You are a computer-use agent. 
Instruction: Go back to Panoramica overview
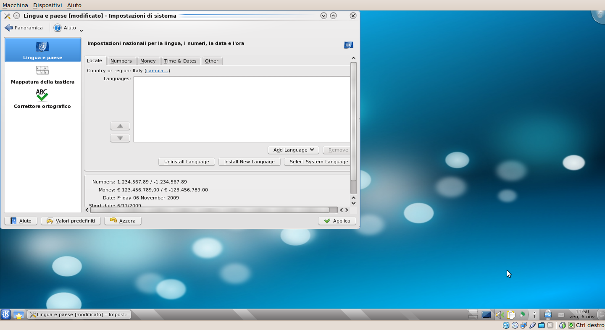click(x=24, y=28)
